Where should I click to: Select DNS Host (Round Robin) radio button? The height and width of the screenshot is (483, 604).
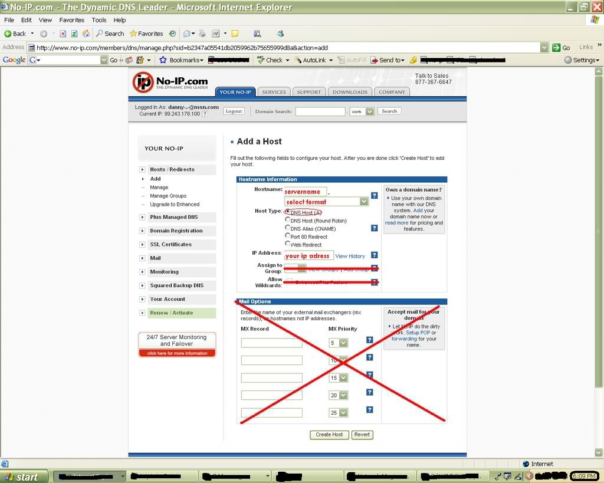pyautogui.click(x=287, y=219)
